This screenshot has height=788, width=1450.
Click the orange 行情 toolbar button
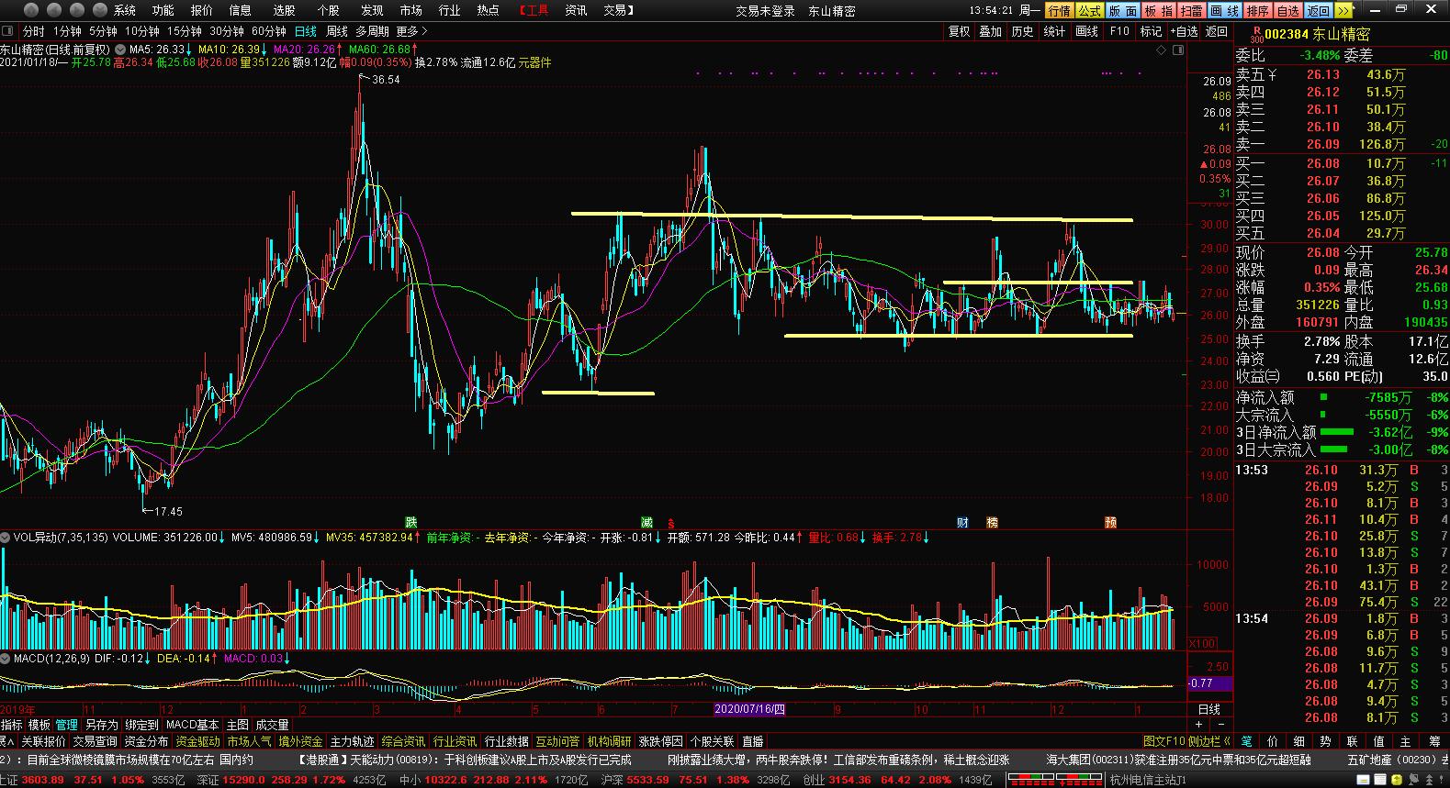(x=1059, y=10)
